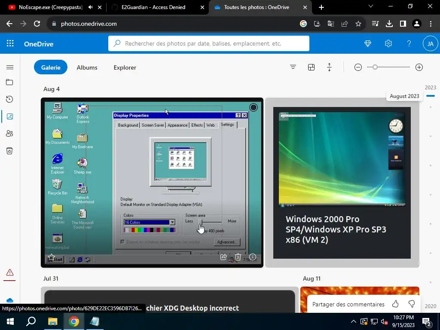Change the gallery layout grid icon
Screen dimensions: 440x330
(311, 67)
